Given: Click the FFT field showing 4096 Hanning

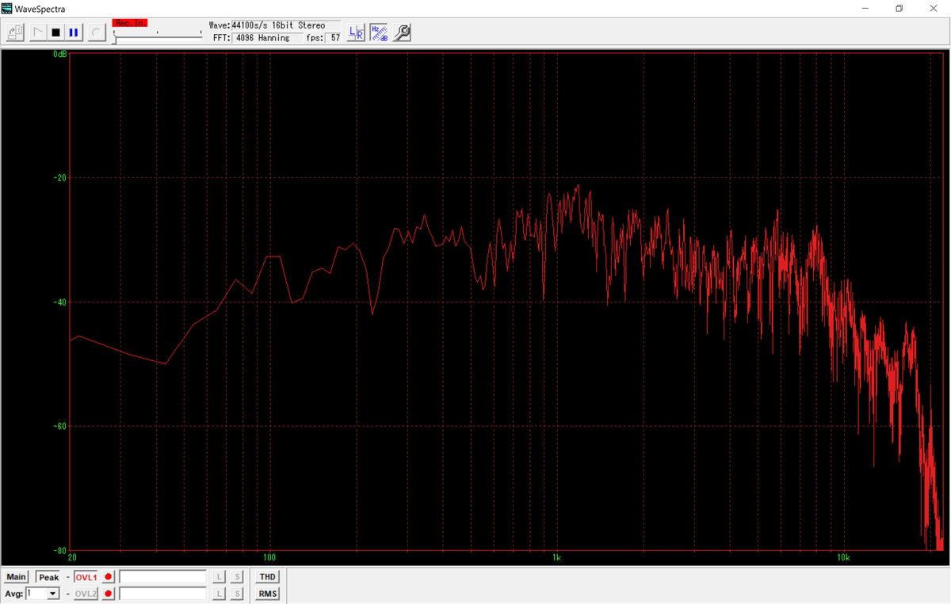Looking at the screenshot, I should 268,37.
